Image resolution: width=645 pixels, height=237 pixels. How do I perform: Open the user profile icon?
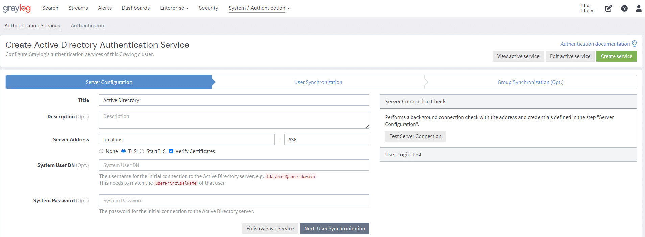pyautogui.click(x=639, y=8)
